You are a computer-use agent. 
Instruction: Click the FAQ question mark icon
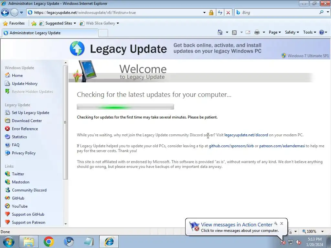(x=7, y=145)
